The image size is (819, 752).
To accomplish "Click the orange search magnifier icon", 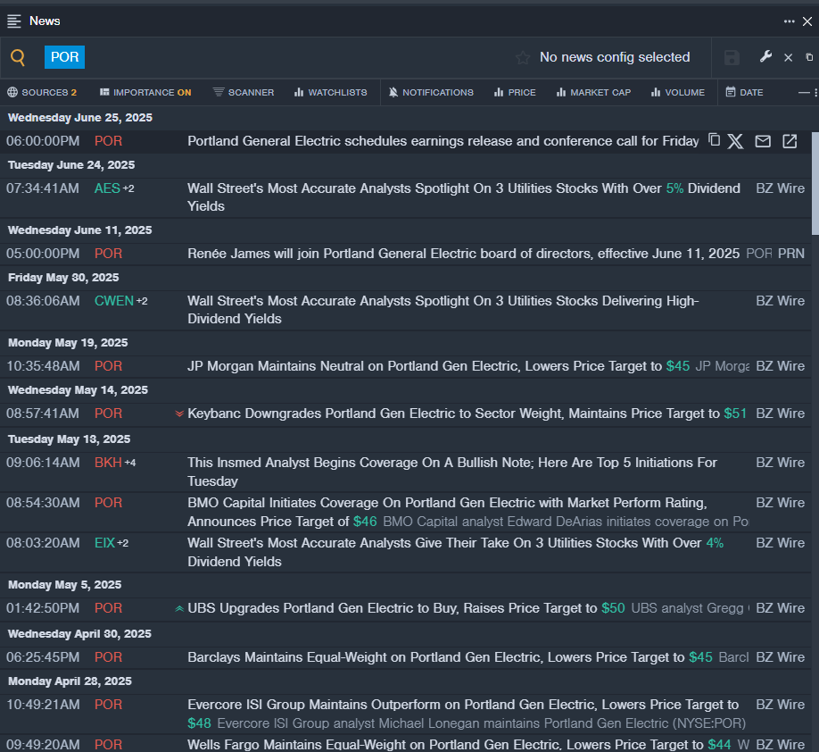I will (x=18, y=57).
